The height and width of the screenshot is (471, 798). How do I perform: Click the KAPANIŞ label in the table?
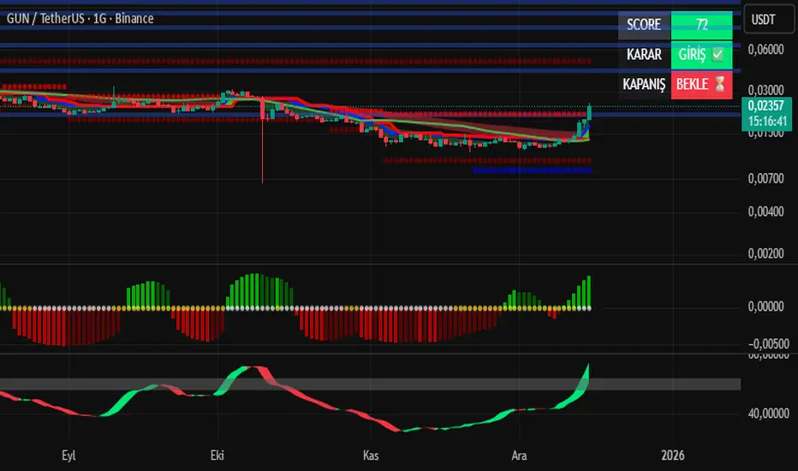coord(644,84)
